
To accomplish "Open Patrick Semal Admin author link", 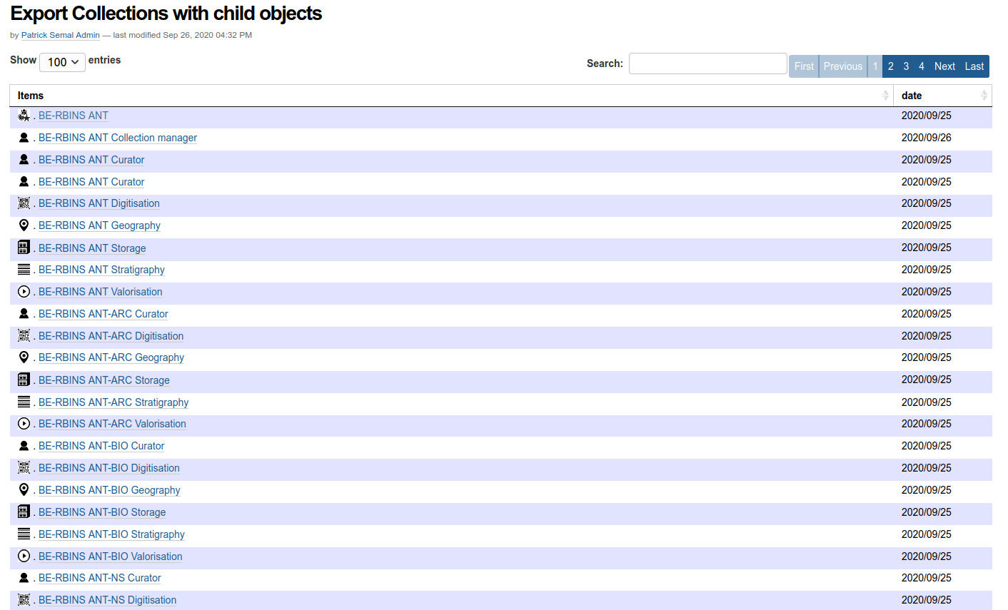I will click(x=61, y=35).
